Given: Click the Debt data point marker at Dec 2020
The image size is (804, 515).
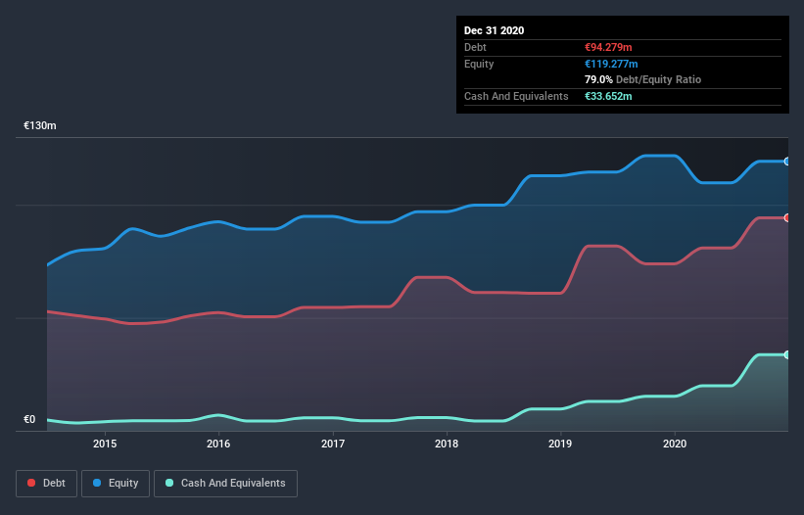Looking at the screenshot, I should [x=787, y=217].
